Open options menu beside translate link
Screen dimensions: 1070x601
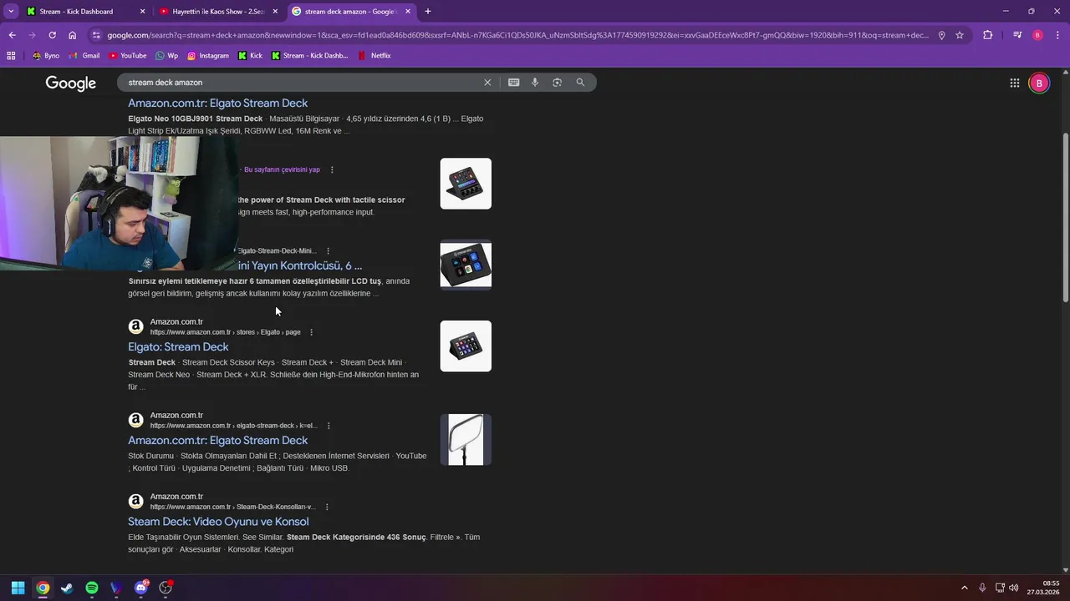(x=332, y=169)
